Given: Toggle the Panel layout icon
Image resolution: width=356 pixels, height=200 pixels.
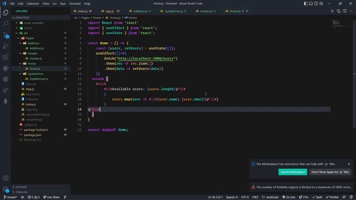Looking at the screenshot, I should (311, 4).
